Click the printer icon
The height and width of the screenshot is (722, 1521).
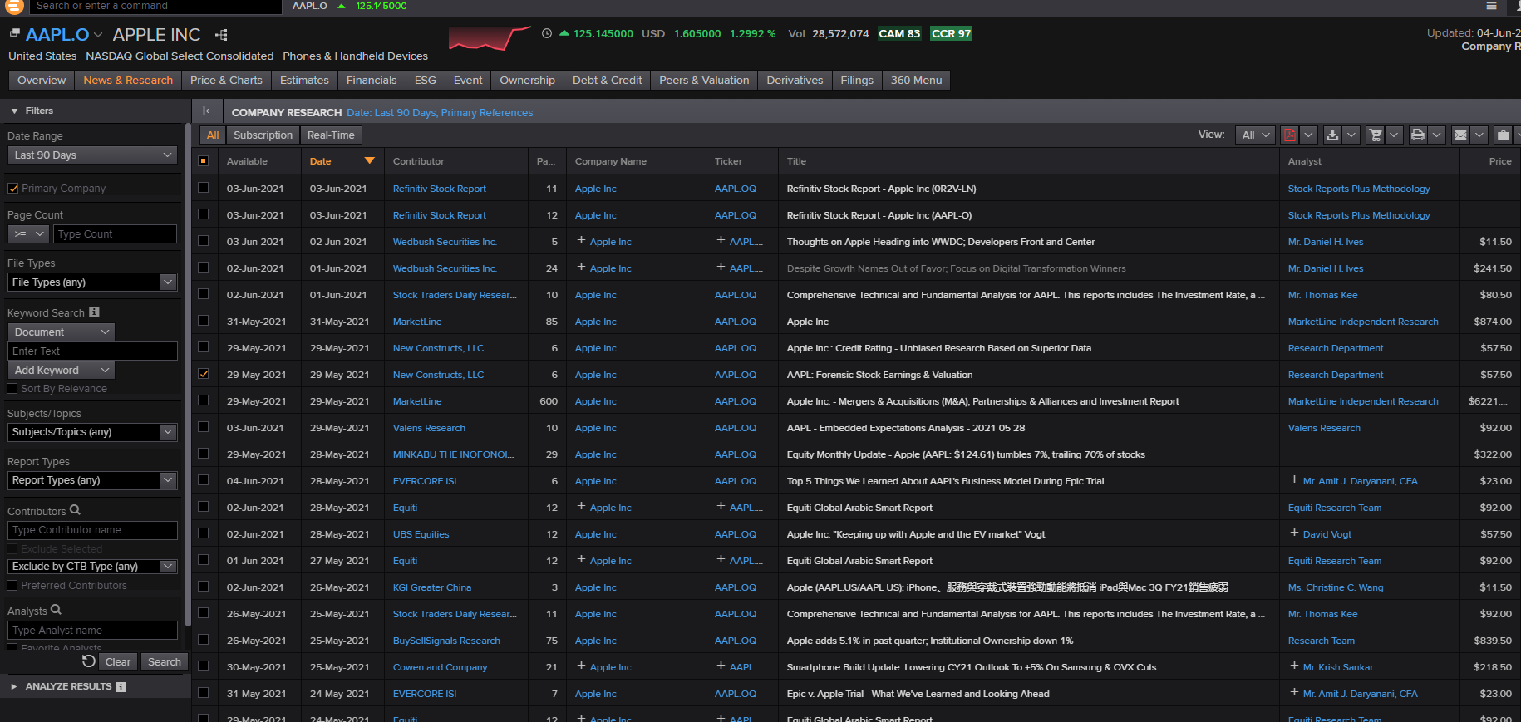[1418, 135]
